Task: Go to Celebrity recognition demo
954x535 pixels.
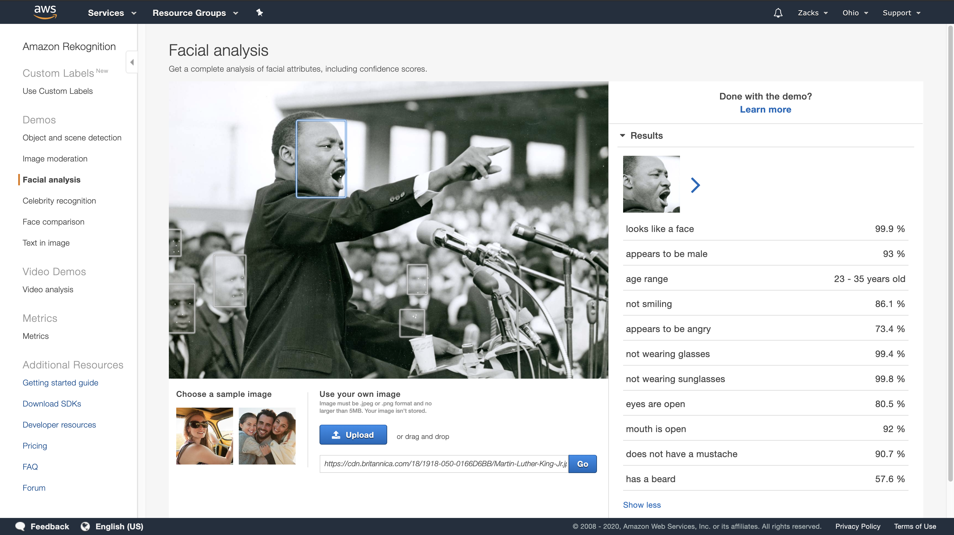Action: pyautogui.click(x=59, y=201)
